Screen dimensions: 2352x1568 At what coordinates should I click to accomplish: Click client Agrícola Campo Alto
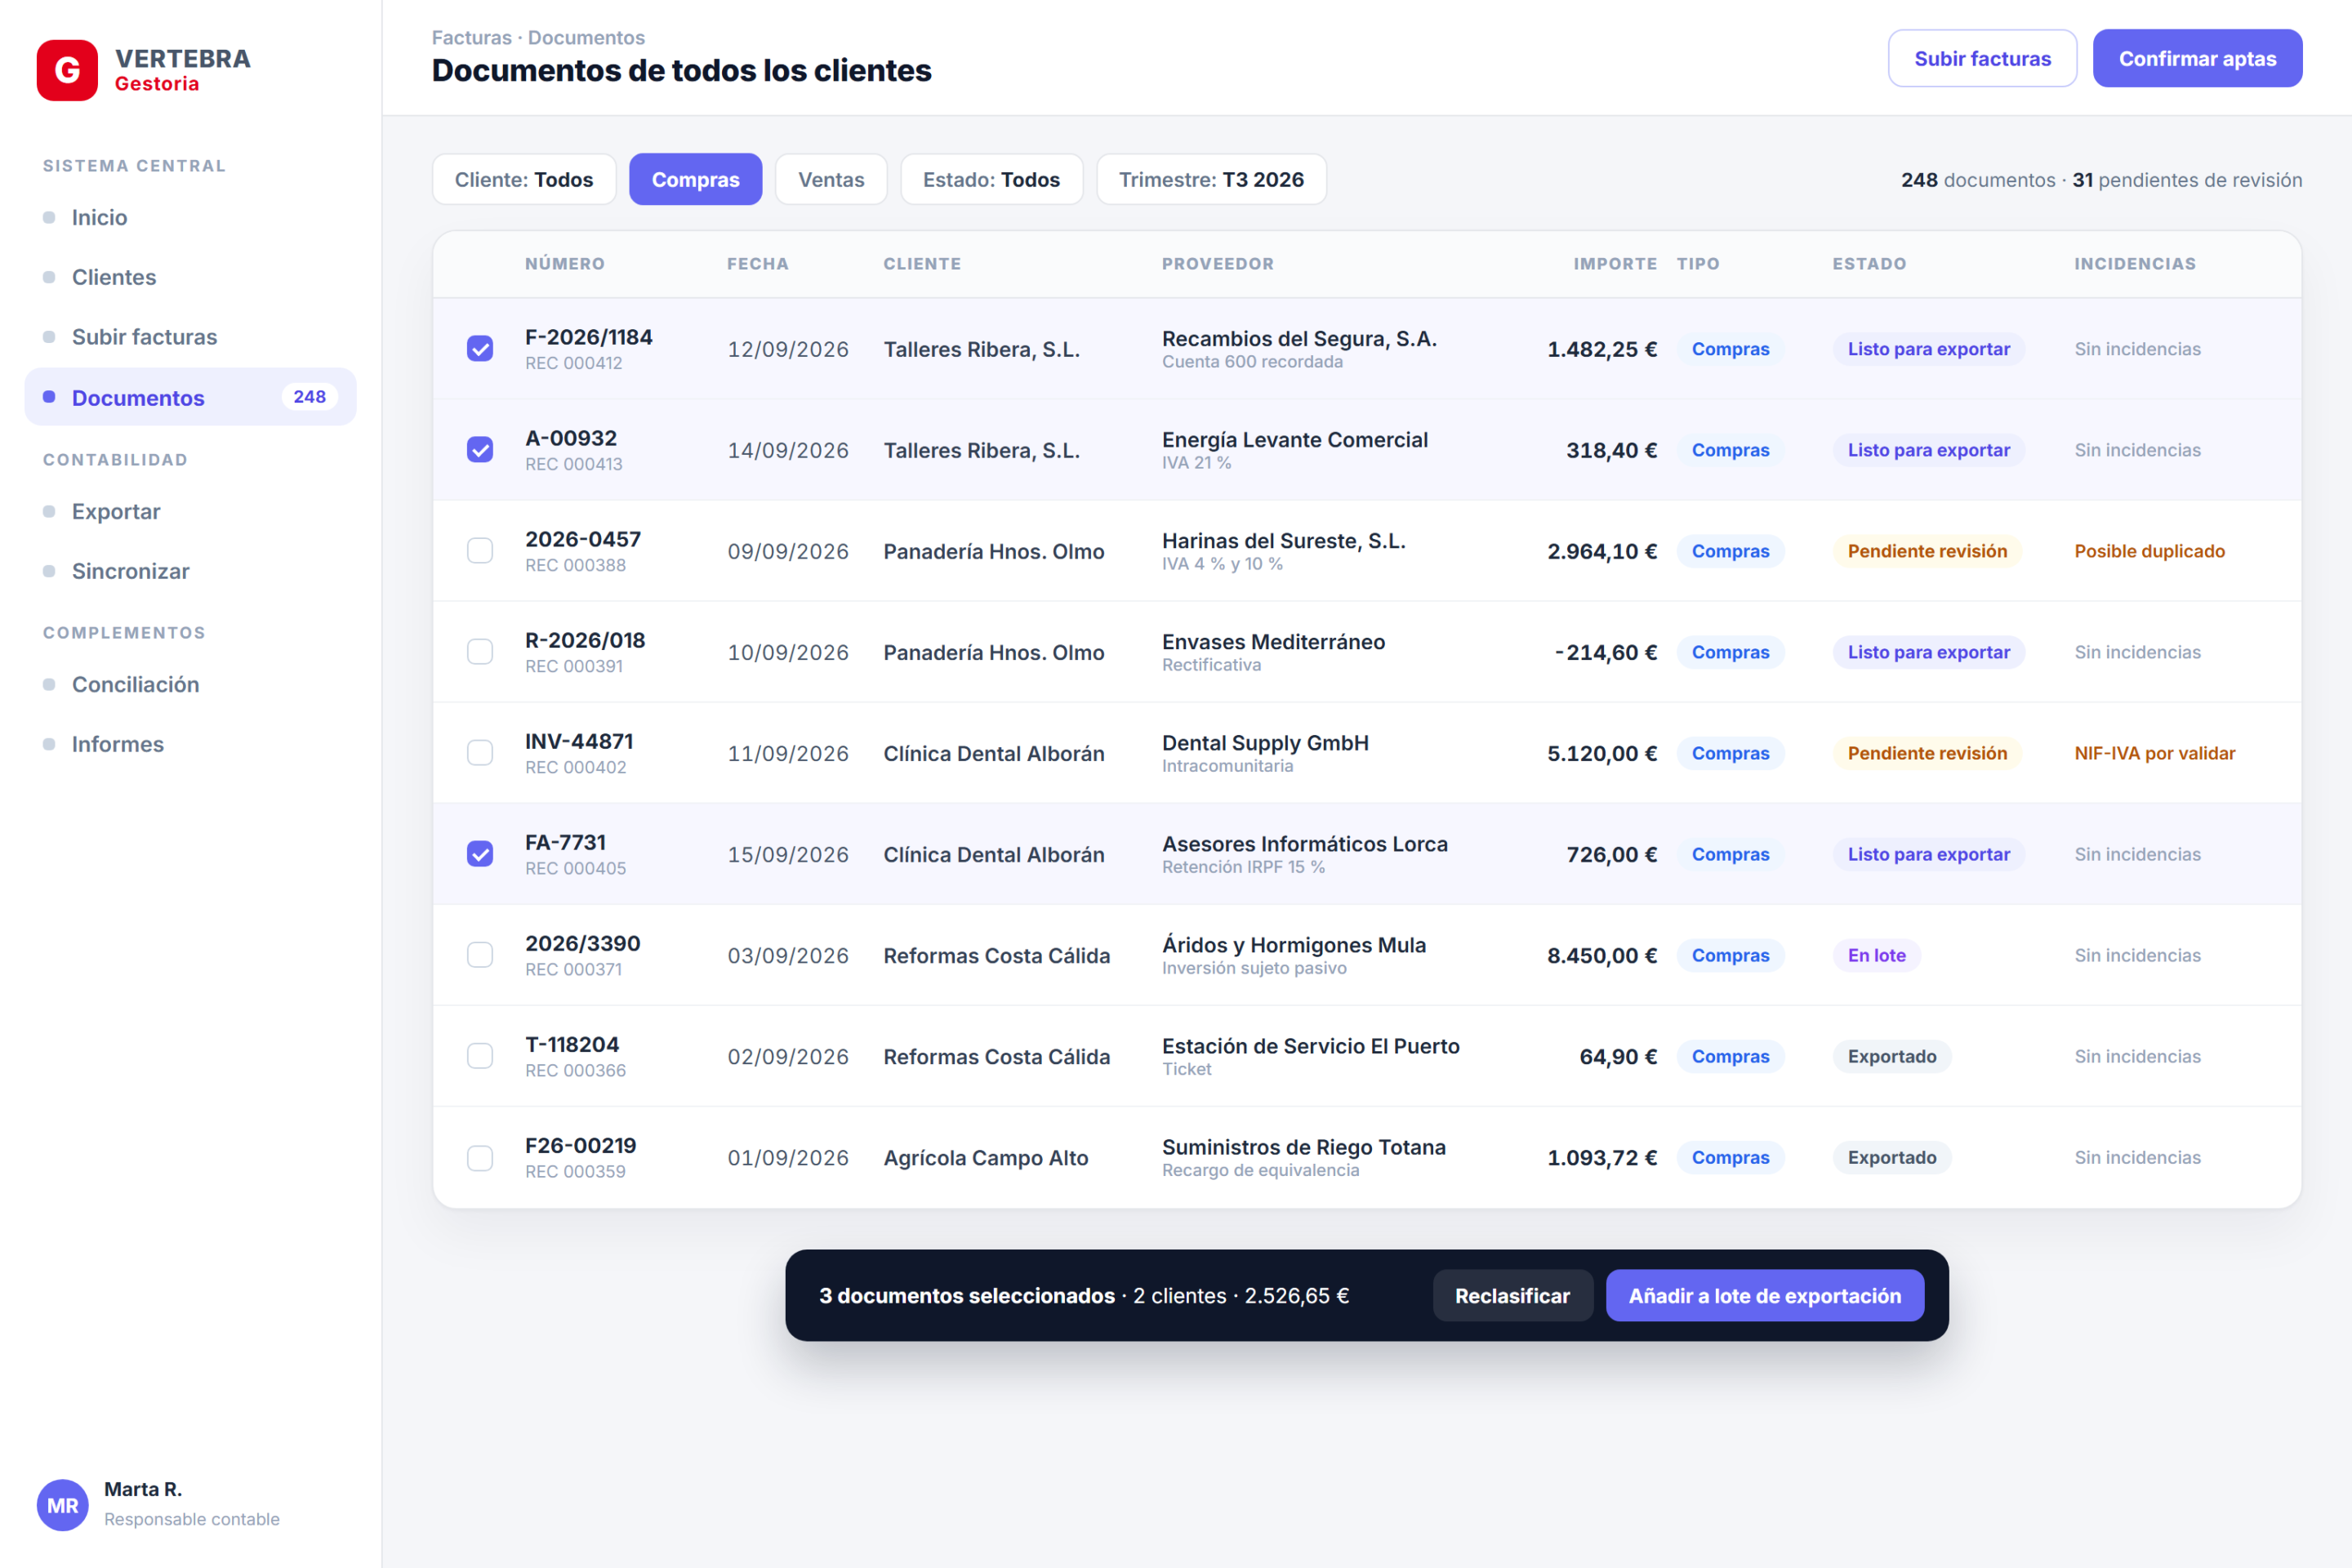point(985,1157)
